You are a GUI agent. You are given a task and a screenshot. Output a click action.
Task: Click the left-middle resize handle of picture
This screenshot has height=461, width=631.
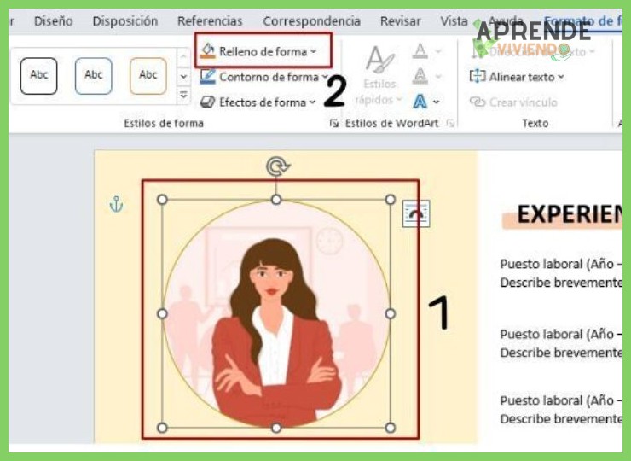pos(162,313)
